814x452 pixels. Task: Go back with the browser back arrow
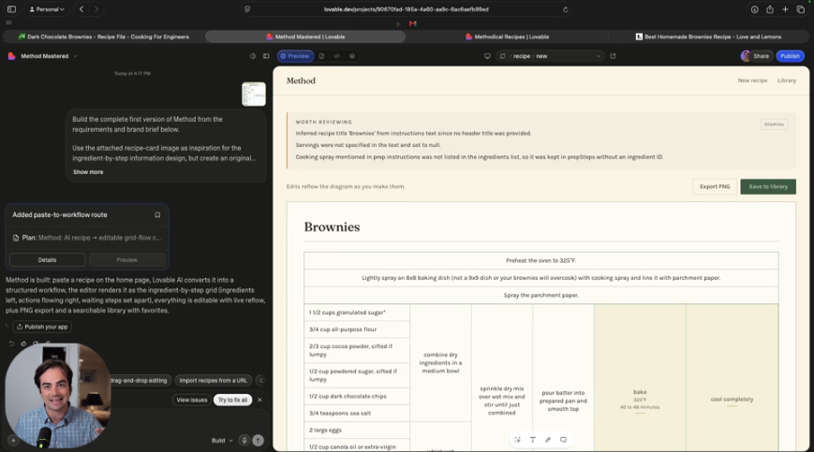coord(81,9)
